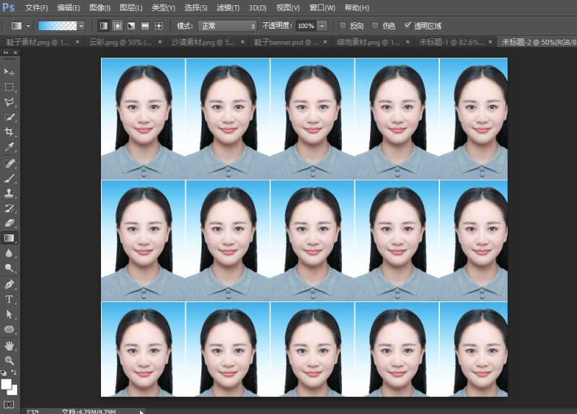Screen dimensions: 577x414
Task: Toggle the 仿色 (Dither) checkbox
Action: 374,26
